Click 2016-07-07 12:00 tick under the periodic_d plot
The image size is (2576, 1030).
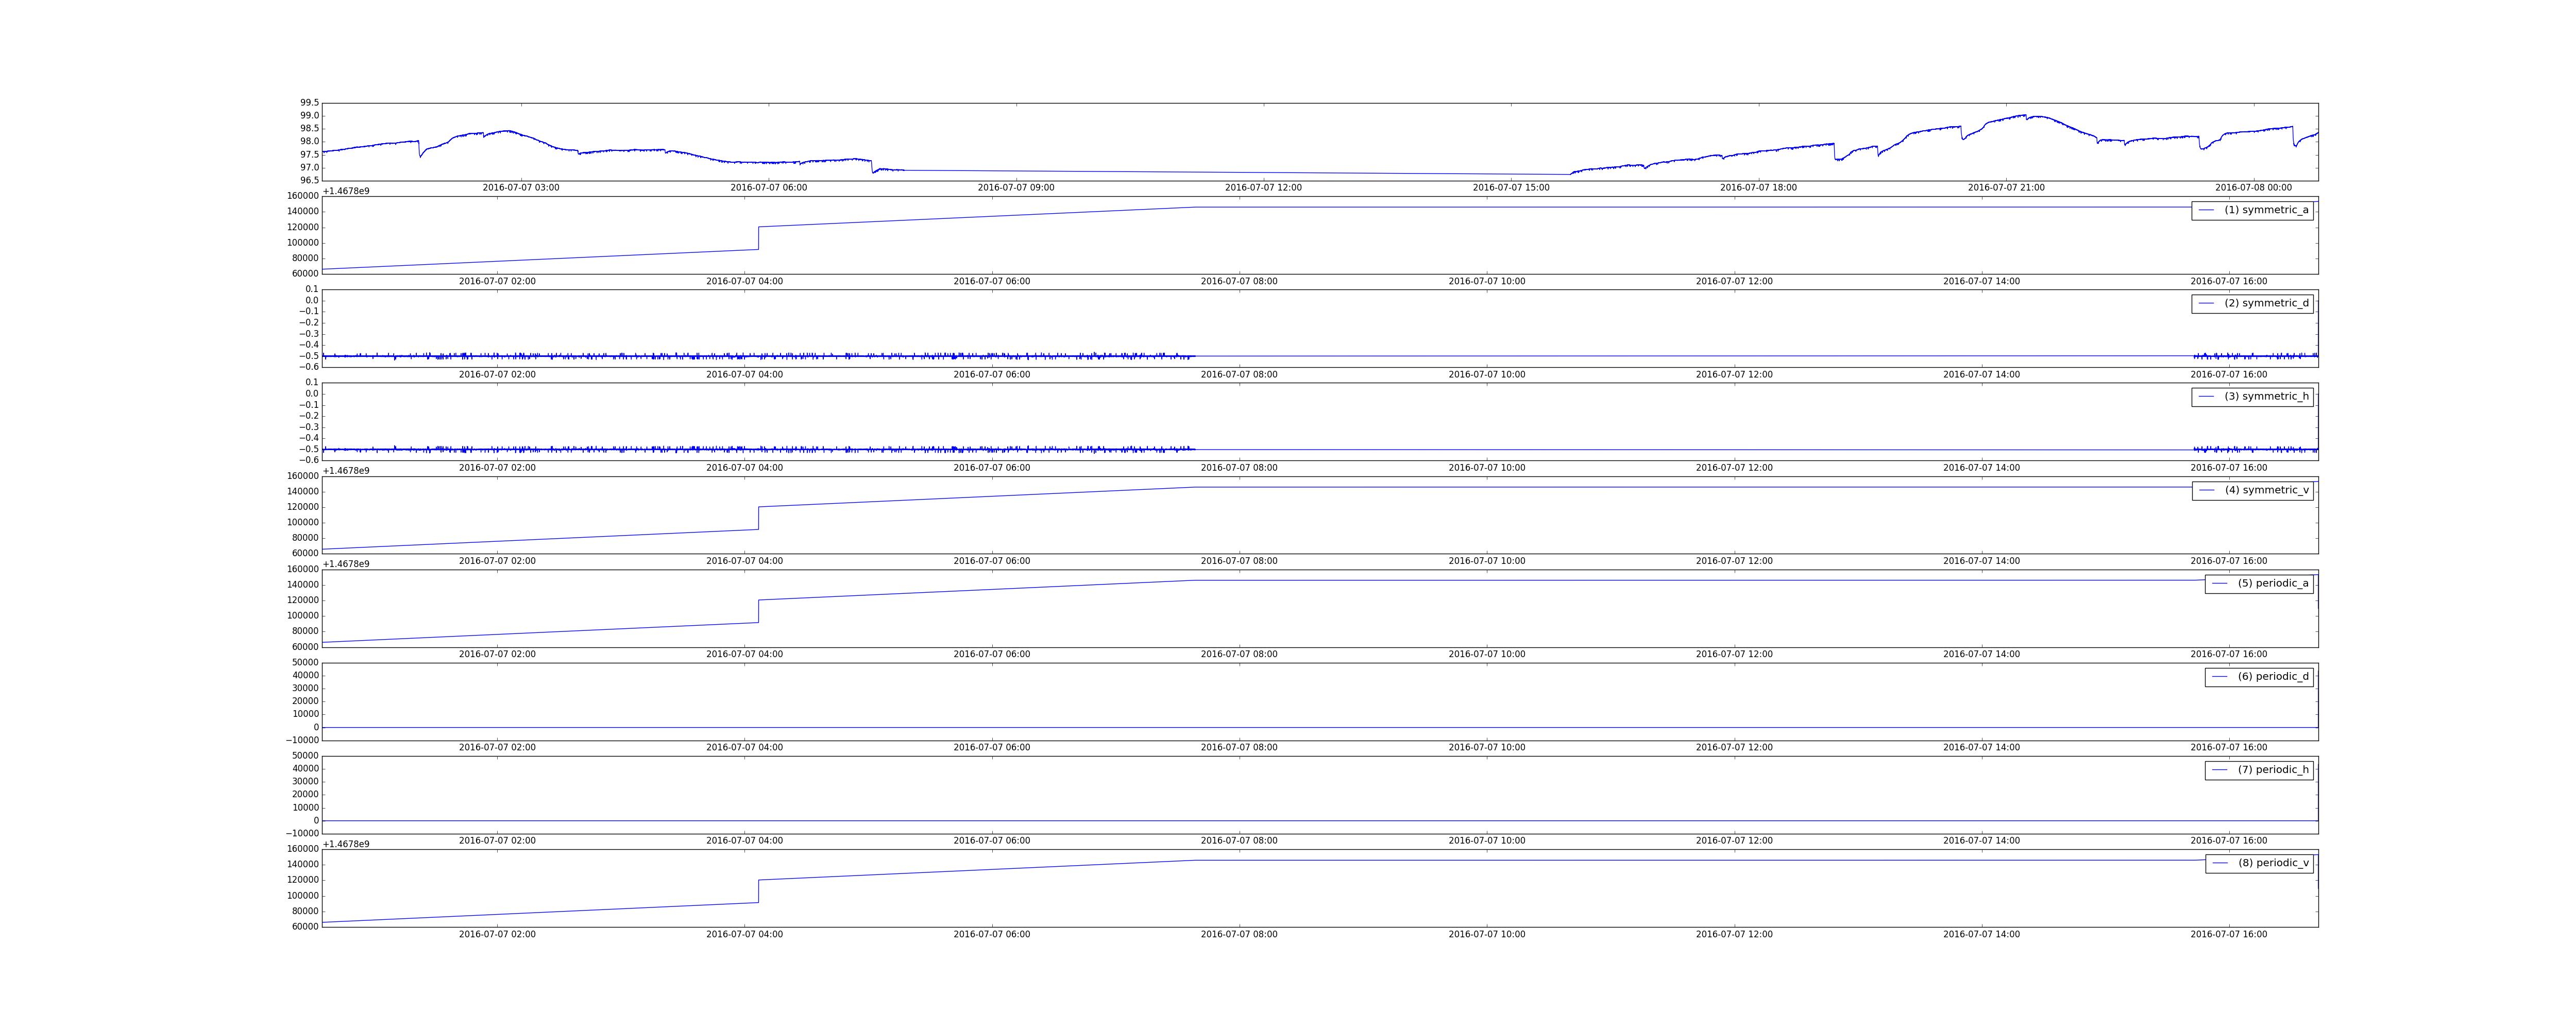pyautogui.click(x=1734, y=748)
